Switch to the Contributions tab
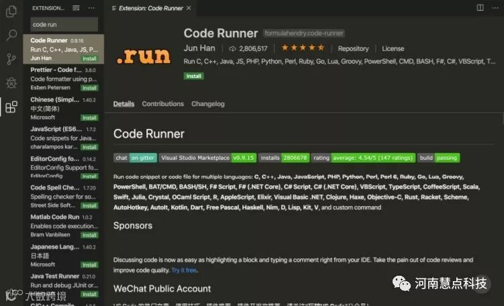Viewport: 504px width, 306px height. [163, 104]
